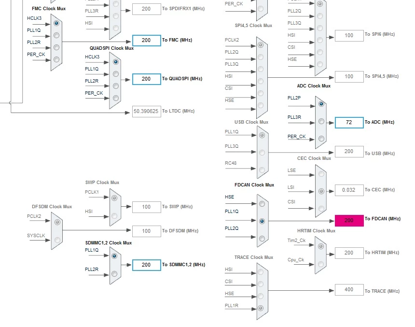Select PER_CK in QUADSPI Clock Mux
The height and width of the screenshot is (327, 415).
[x=116, y=98]
